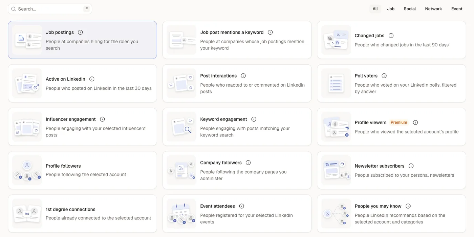The height and width of the screenshot is (237, 474).
Task: Choose the Profile followers title
Action: (x=63, y=166)
